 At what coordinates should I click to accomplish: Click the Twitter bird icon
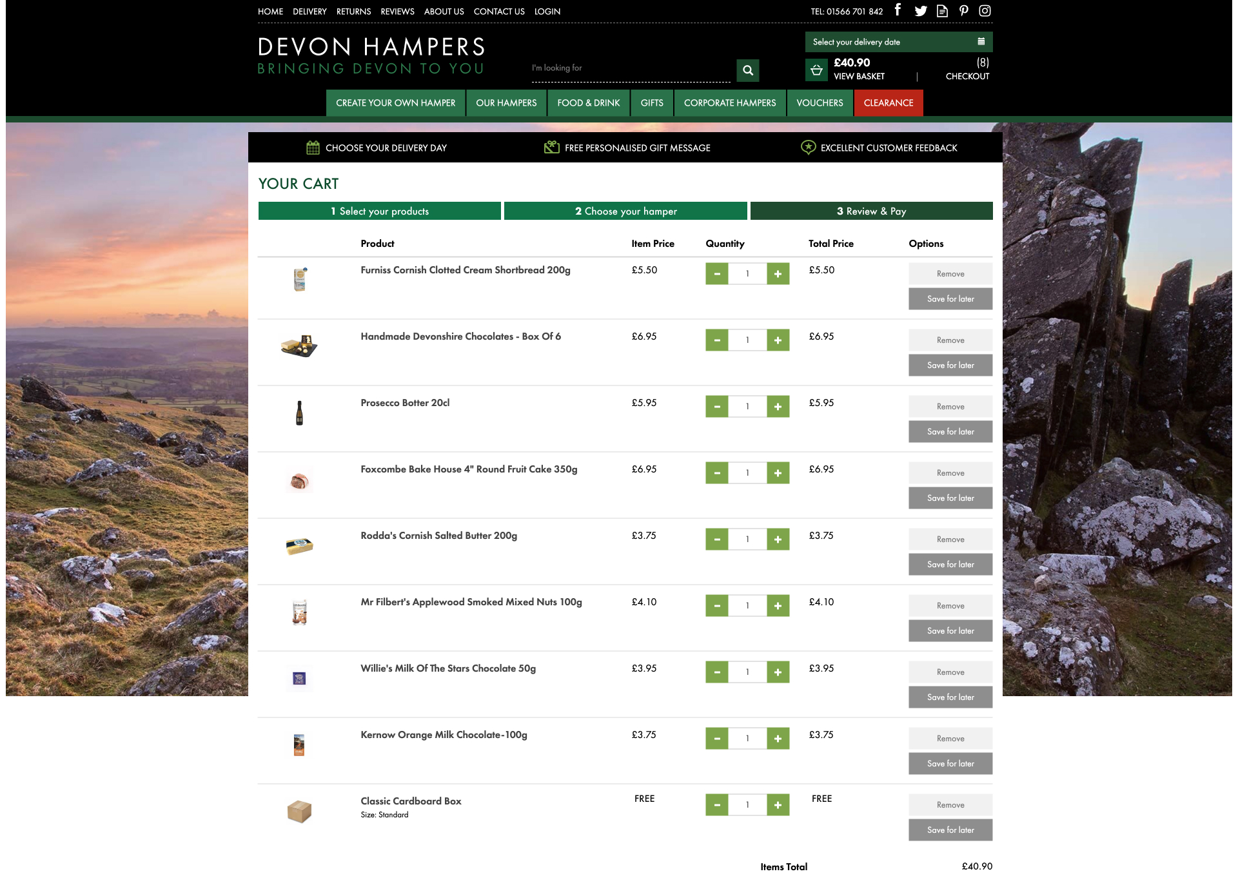tap(921, 11)
